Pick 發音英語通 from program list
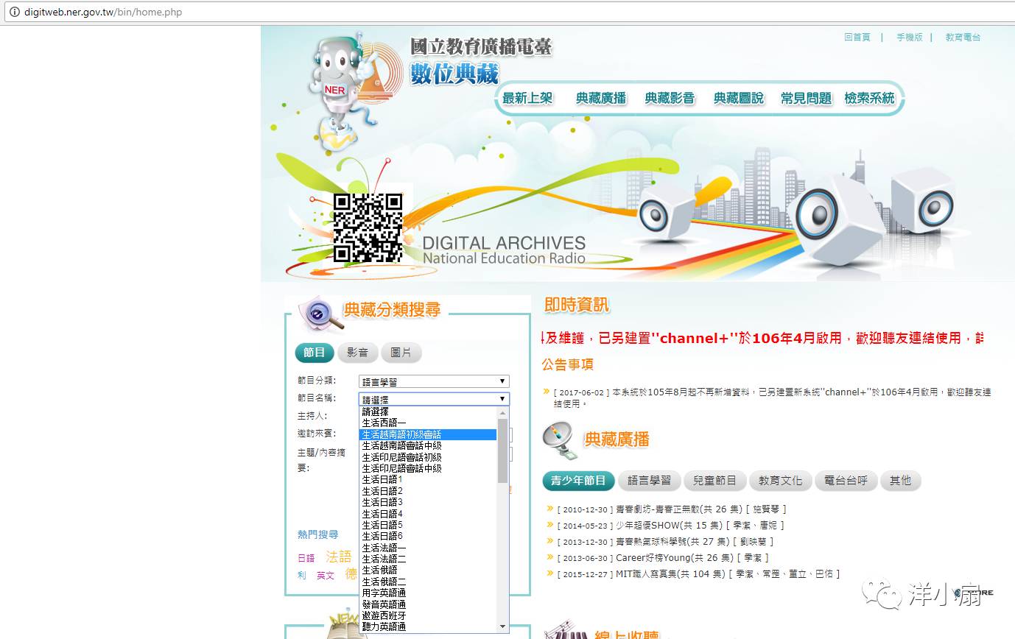This screenshot has width=1015, height=639. click(429, 604)
